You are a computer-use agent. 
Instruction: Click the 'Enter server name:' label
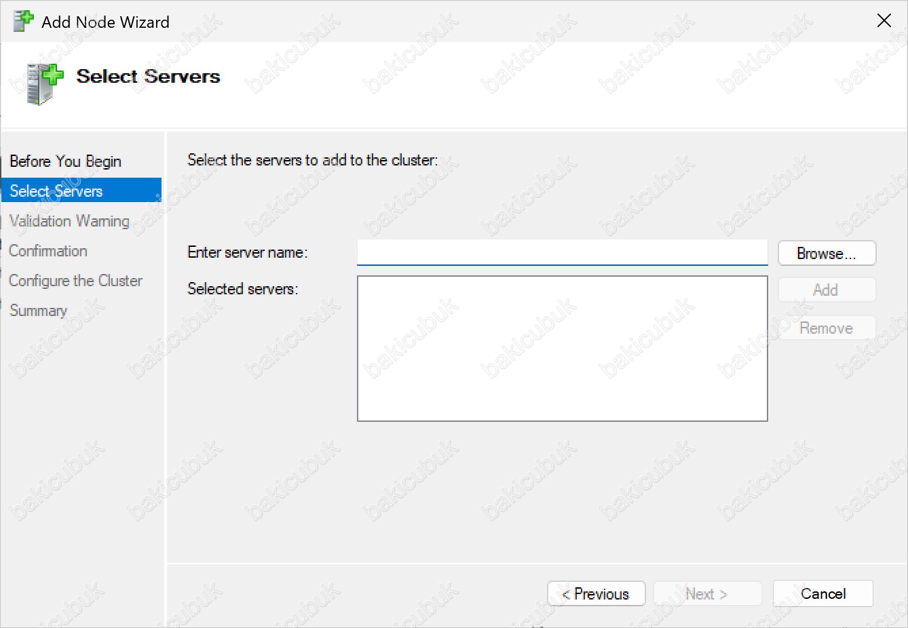247,252
